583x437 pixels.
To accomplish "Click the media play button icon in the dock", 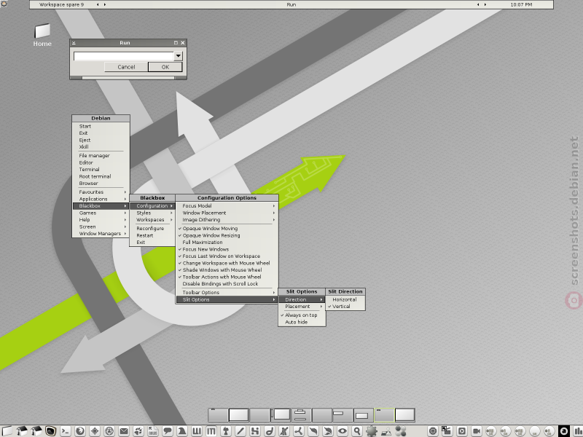I will click(x=461, y=431).
